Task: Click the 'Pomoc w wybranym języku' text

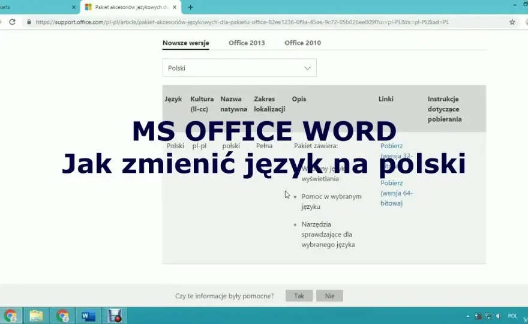Action: coord(331,202)
